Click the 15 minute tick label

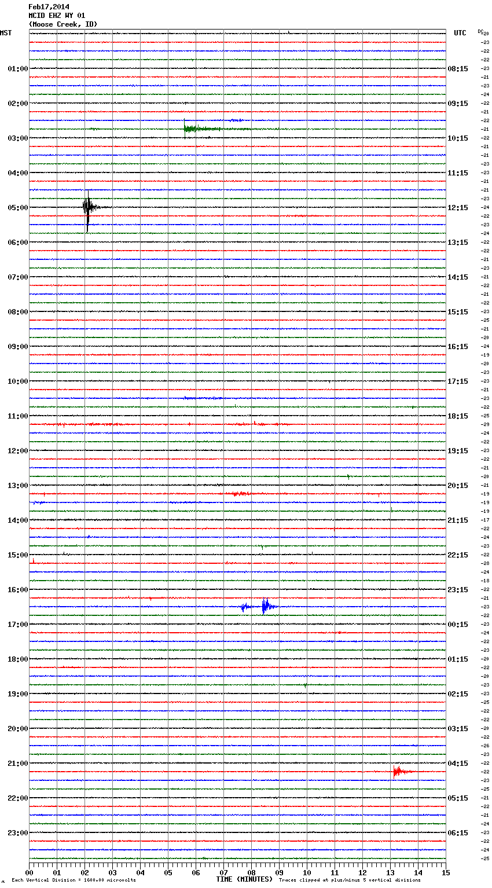[x=445, y=872]
